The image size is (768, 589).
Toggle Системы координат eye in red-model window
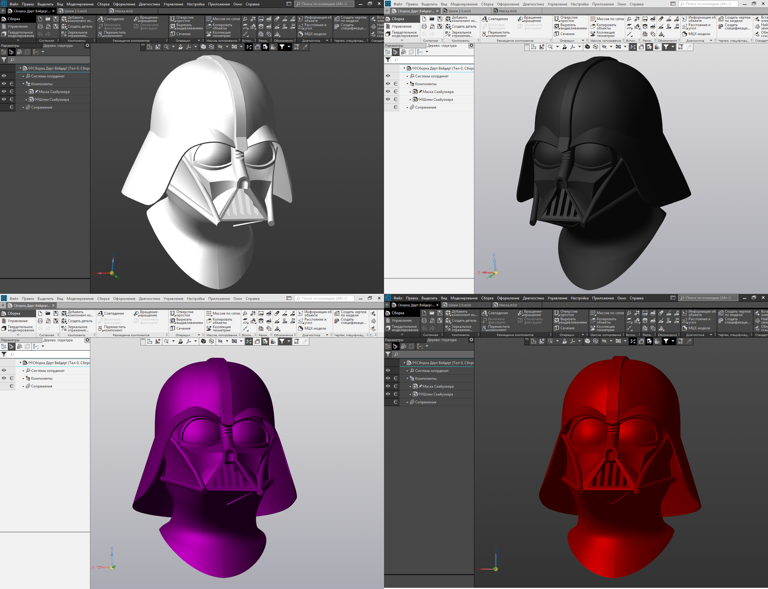pyautogui.click(x=388, y=371)
